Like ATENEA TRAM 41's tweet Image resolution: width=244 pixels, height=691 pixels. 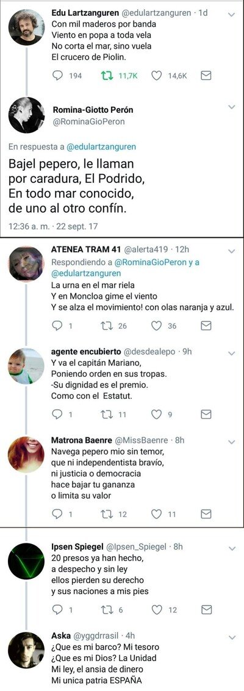156,326
